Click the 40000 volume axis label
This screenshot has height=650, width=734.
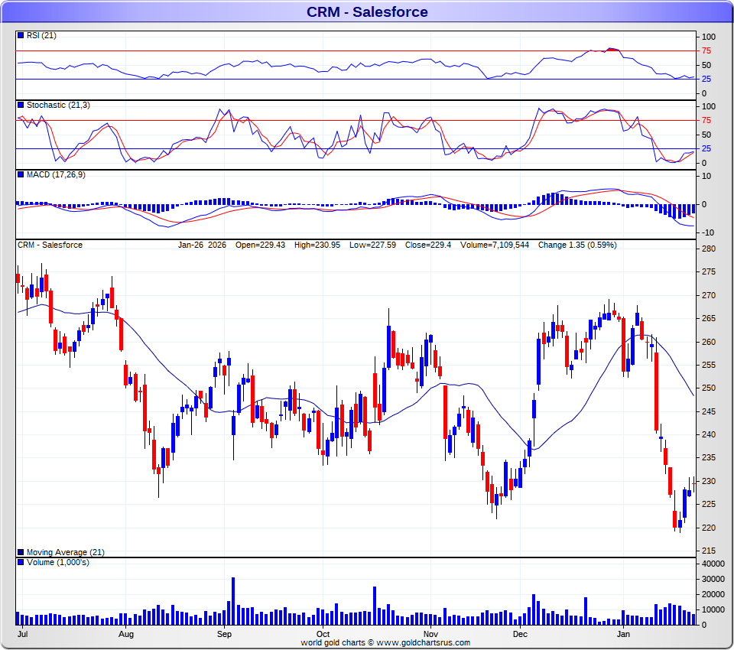point(713,564)
